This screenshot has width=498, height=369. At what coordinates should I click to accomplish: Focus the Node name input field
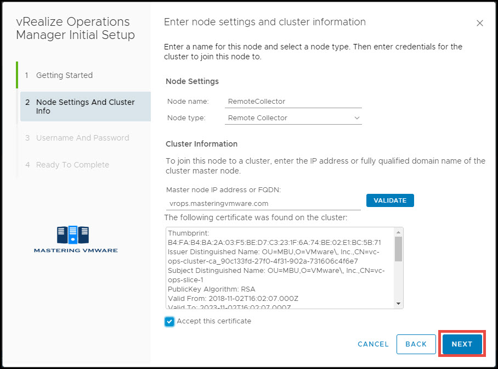point(293,102)
